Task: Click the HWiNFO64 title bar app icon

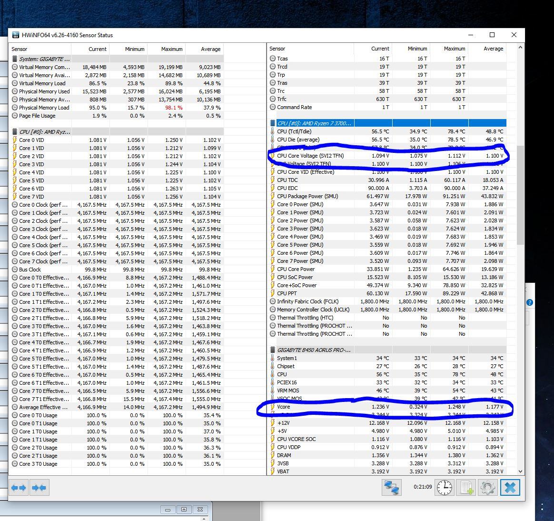Action: tap(16, 35)
